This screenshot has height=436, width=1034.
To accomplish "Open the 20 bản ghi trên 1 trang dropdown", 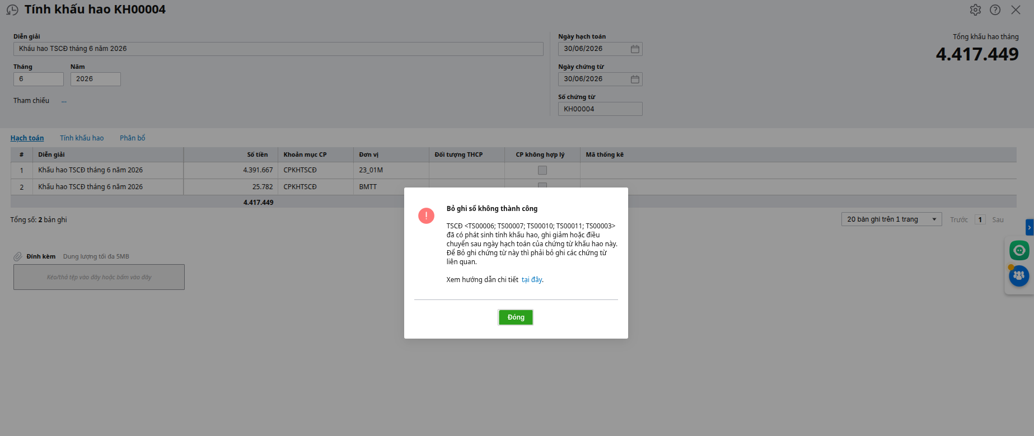I will click(x=891, y=219).
